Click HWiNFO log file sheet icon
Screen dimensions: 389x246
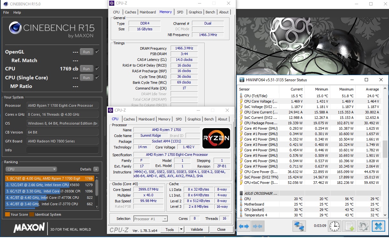click(349, 226)
